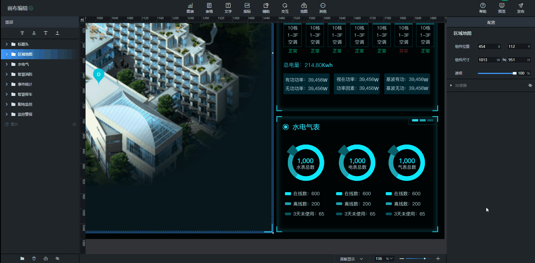Expand the 水电气 layer group
This screenshot has width=535, height=263.
pos(7,64)
